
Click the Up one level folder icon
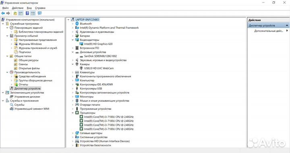click(x=15, y=13)
